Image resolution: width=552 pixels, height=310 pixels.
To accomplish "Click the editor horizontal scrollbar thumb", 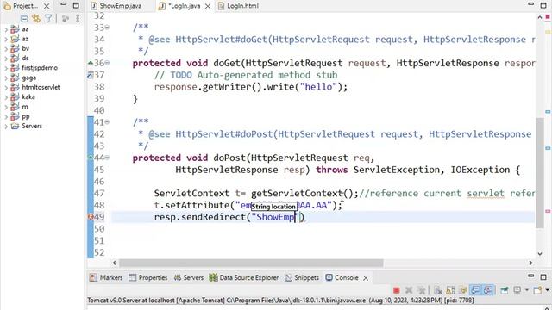I will pos(251,263).
